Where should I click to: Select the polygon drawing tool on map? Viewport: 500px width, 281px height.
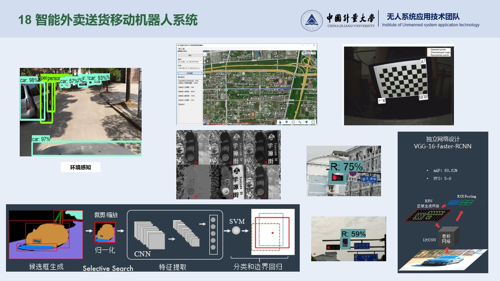307,122
